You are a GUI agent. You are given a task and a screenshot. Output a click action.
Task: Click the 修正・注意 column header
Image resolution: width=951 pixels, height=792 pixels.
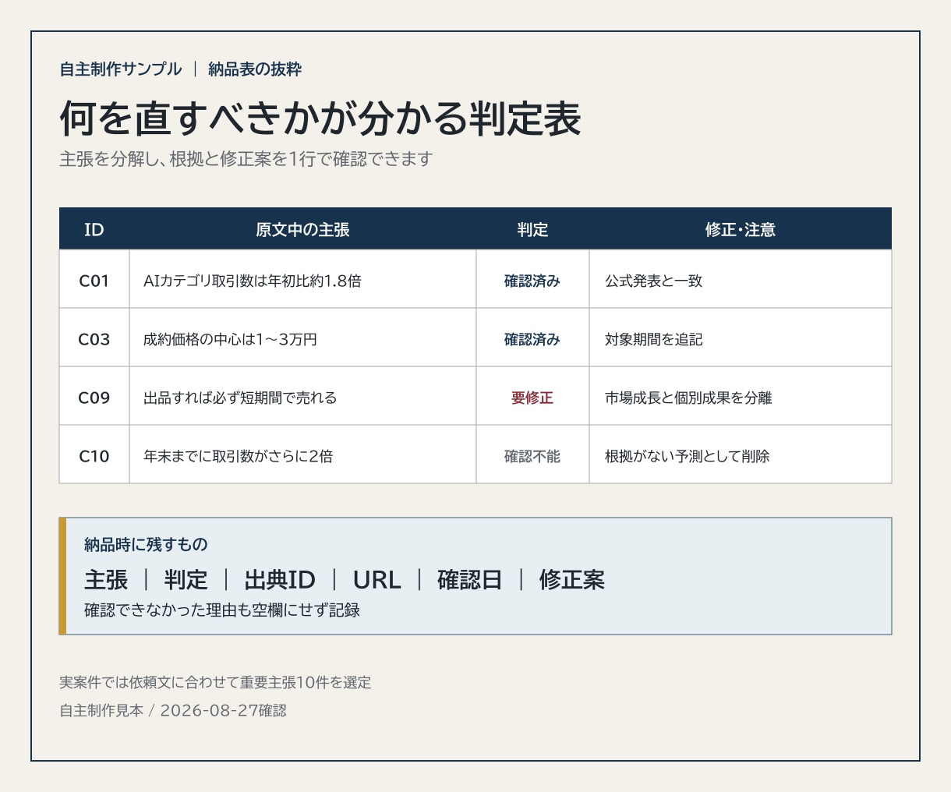(x=741, y=230)
